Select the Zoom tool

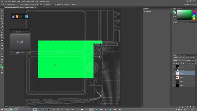pyautogui.click(x=2, y=62)
